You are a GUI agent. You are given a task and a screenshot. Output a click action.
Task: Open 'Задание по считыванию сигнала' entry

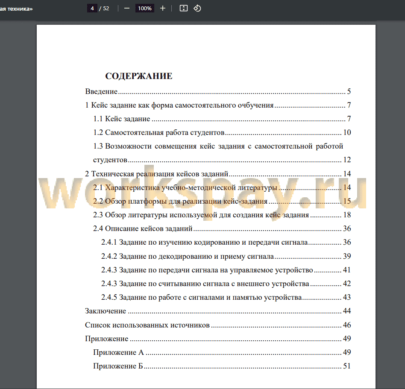click(226, 284)
